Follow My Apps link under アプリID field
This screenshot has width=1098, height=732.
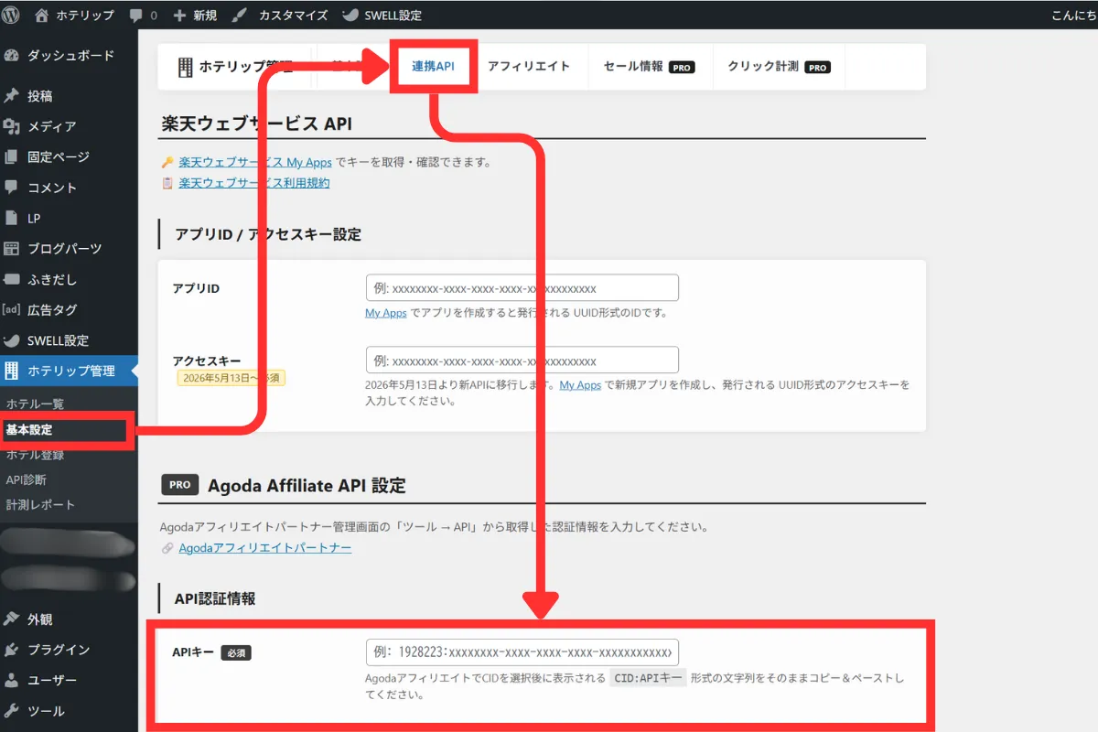pyautogui.click(x=386, y=313)
